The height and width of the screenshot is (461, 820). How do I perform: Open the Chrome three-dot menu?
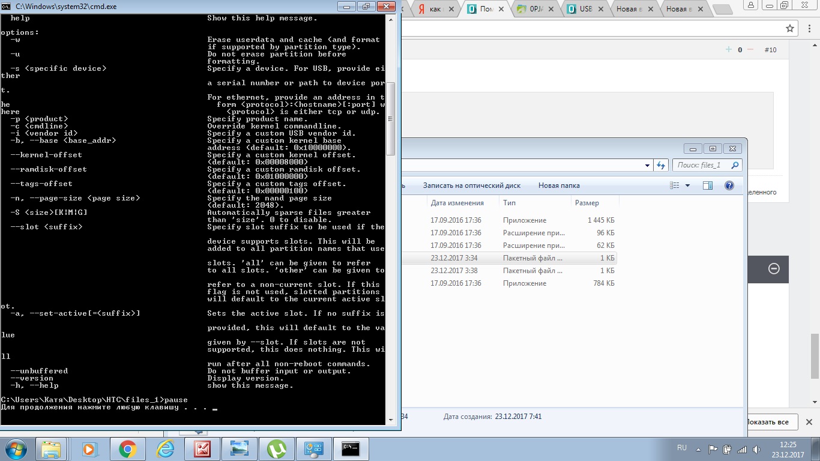point(809,28)
